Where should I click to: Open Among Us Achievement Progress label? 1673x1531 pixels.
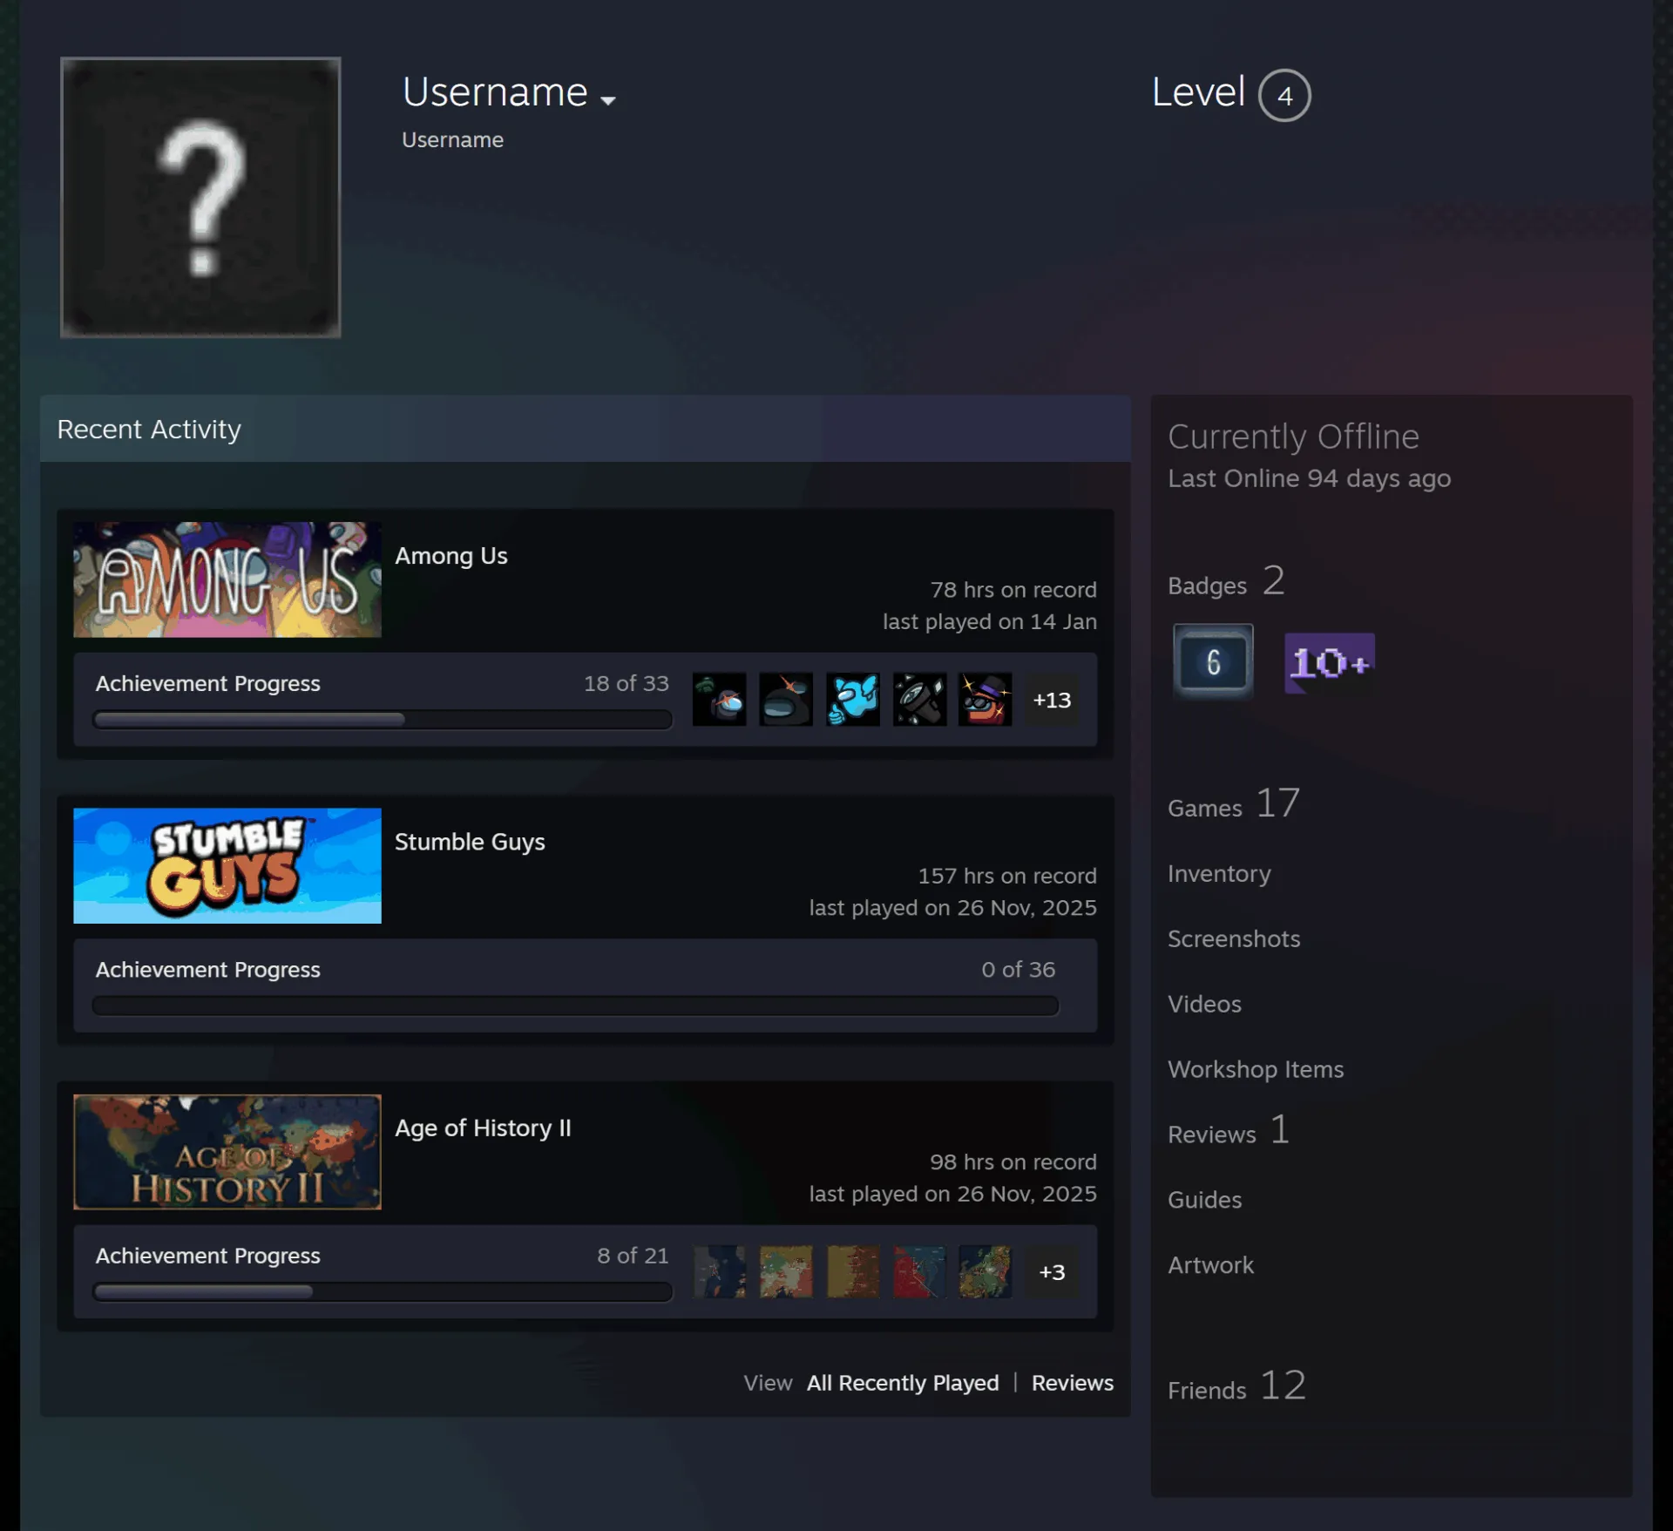208,683
